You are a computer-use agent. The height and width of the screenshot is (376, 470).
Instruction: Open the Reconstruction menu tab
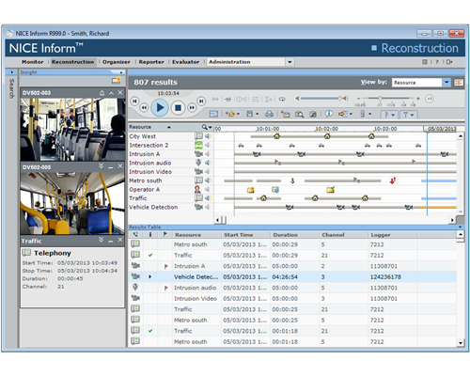(72, 62)
